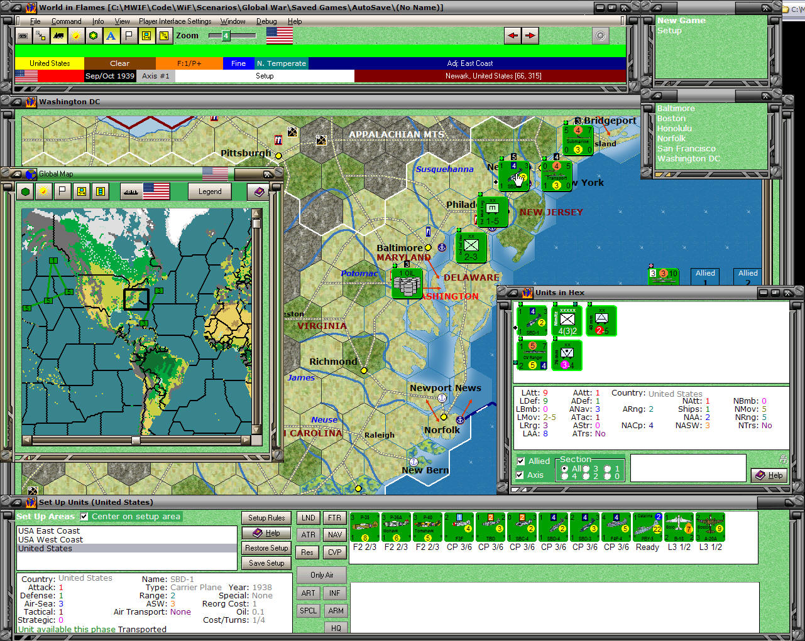This screenshot has width=805, height=641.
Task: Click the Global Map horizontal scrollbar thumb
Action: point(136,440)
